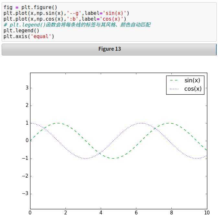Click the 'Figure 13' title bar
Image resolution: width=218 pixels, height=218 pixels.
tap(109, 49)
